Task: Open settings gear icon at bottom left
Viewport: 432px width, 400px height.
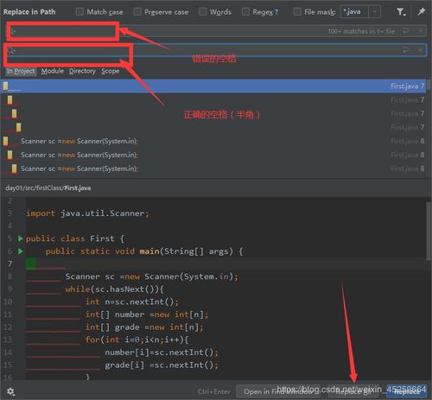Action: point(10,391)
